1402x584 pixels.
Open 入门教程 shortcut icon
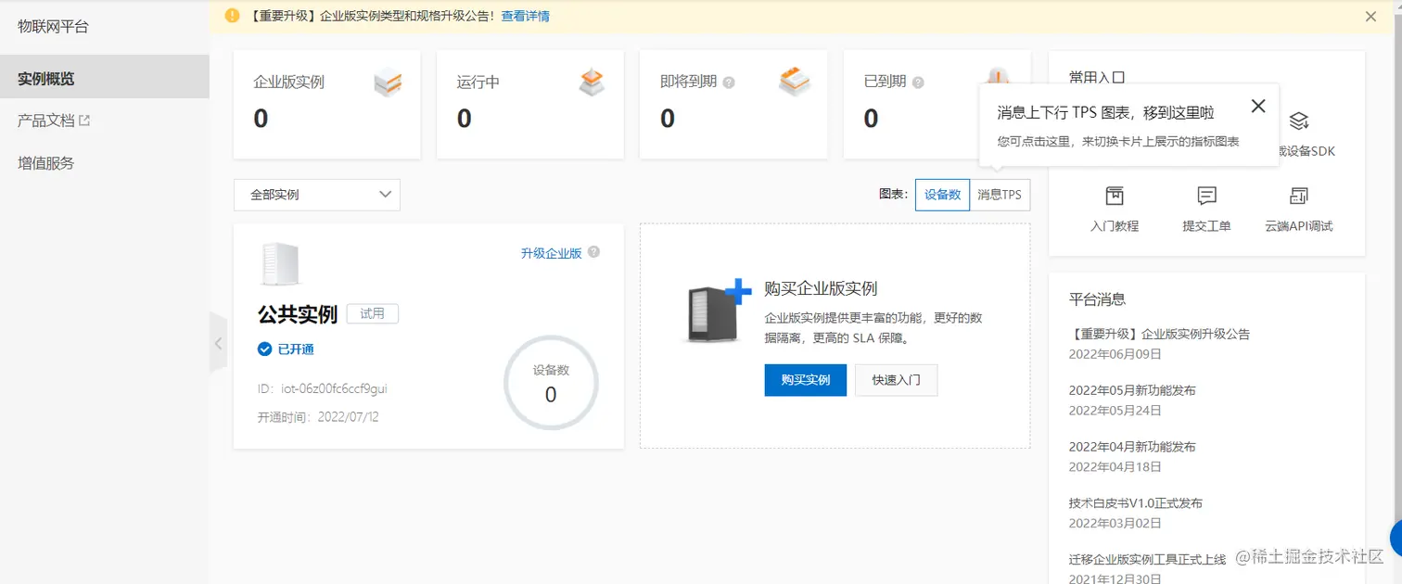1115,196
